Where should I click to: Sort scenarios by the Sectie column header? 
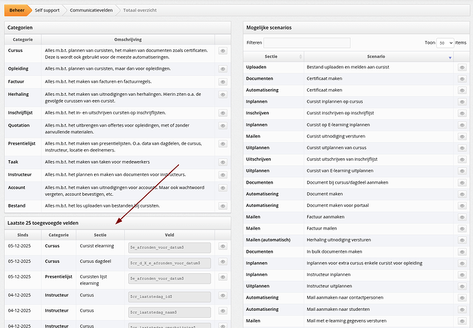274,56
